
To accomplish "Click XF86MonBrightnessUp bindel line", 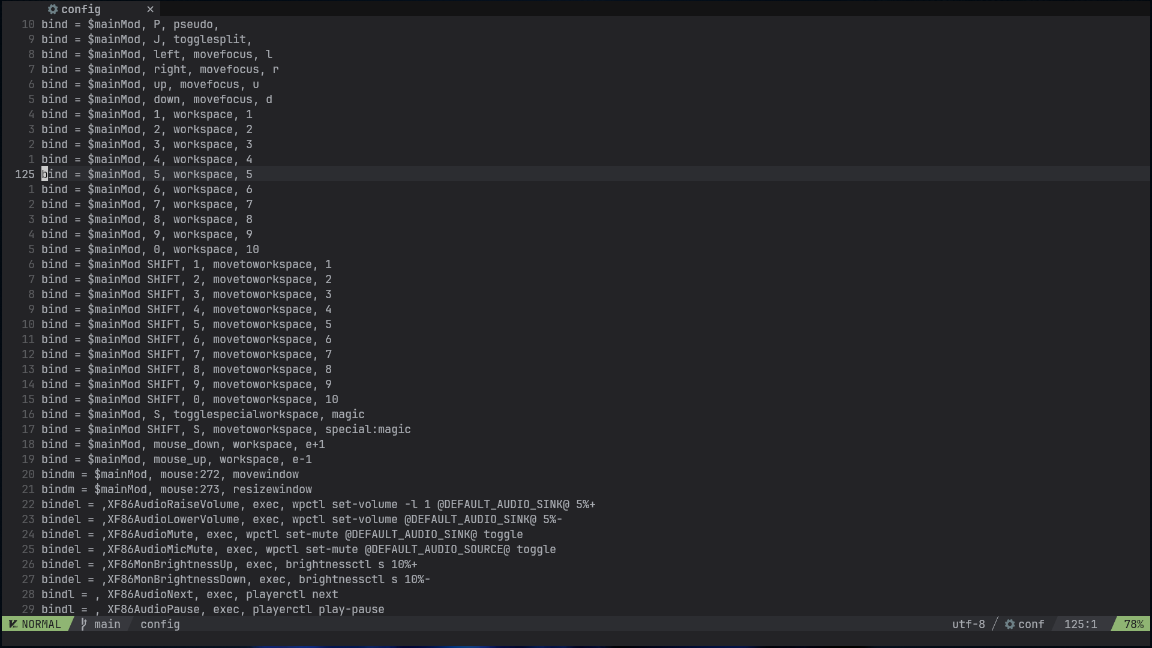I will [x=229, y=564].
